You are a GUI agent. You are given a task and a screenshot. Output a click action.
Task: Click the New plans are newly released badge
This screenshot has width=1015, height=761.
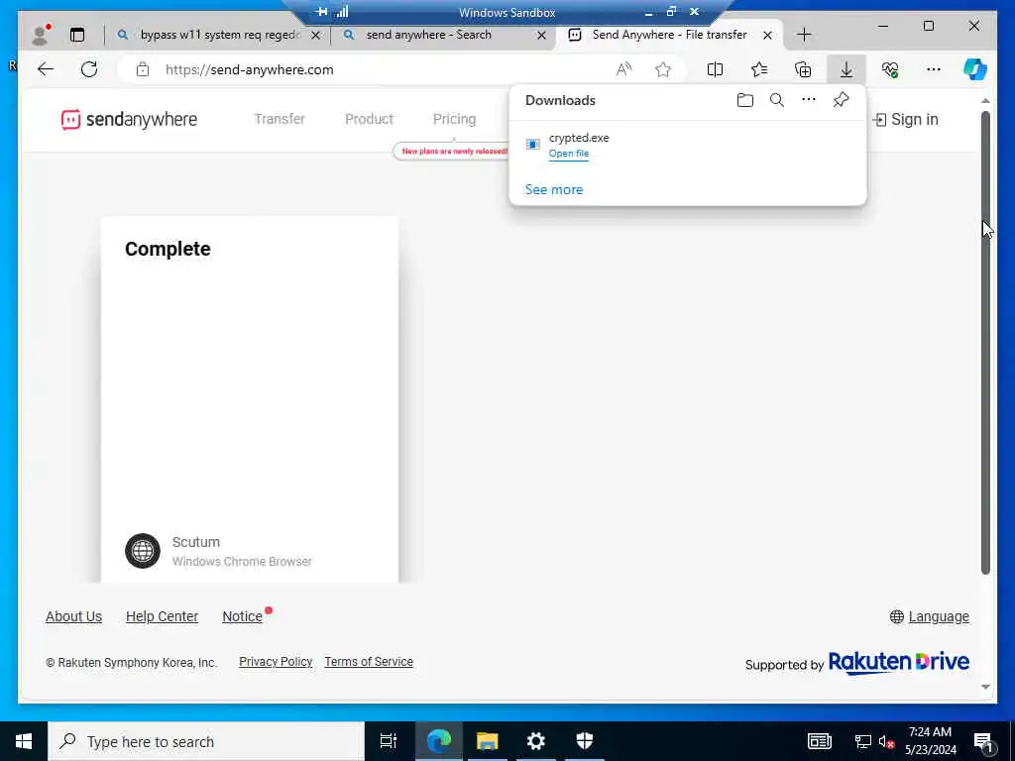pos(451,151)
